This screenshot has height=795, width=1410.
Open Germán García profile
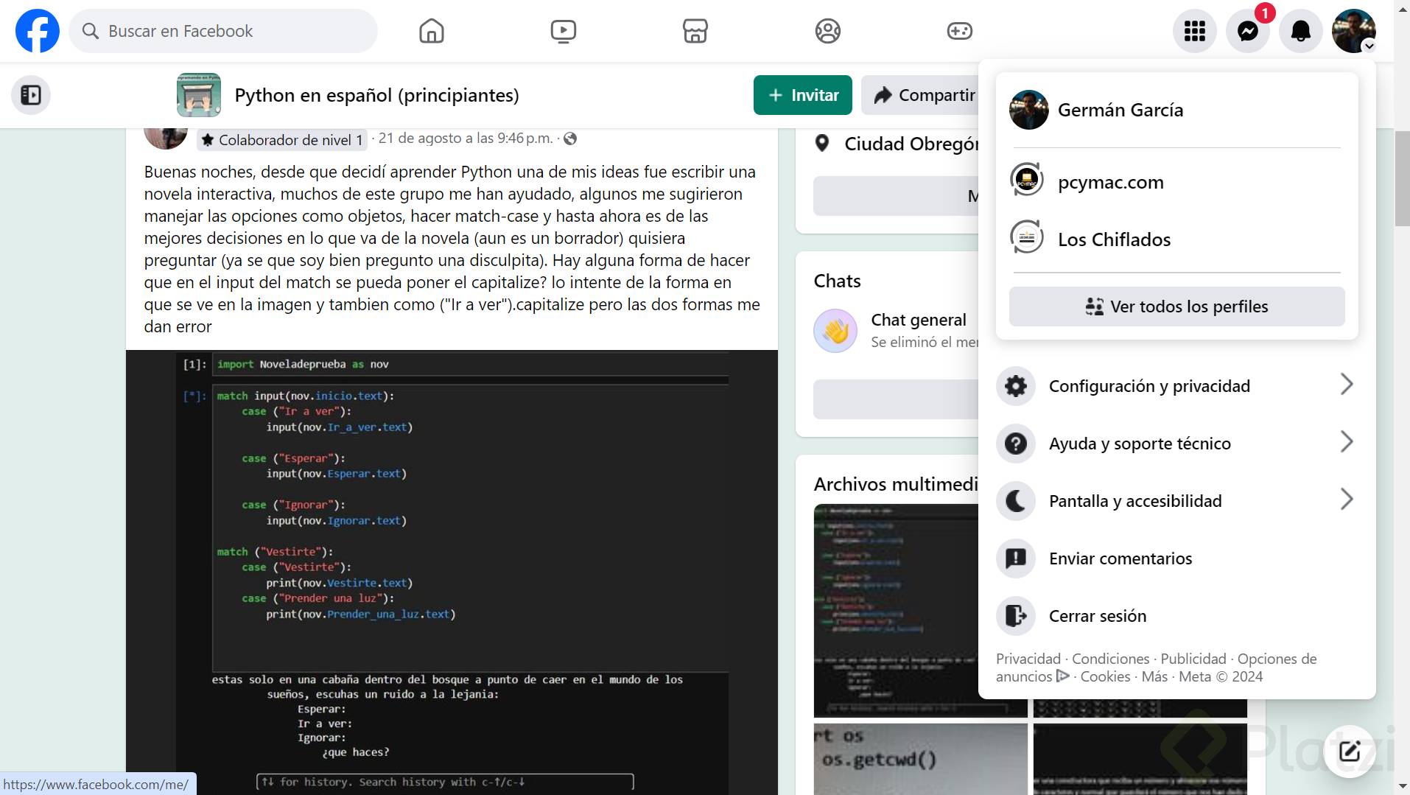(1176, 110)
